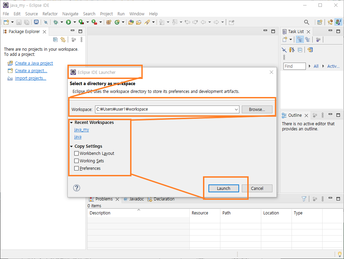Click the launcher dialog help question icon

click(77, 188)
